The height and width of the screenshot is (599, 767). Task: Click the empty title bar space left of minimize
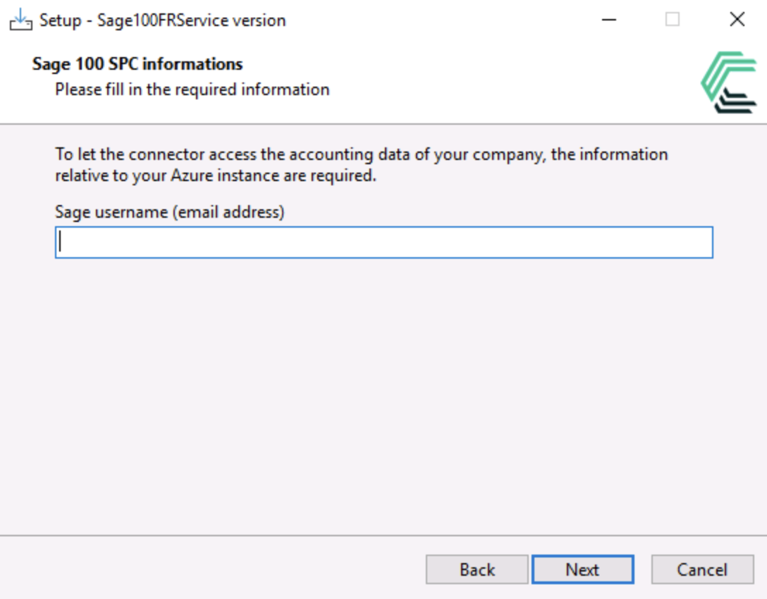437,20
